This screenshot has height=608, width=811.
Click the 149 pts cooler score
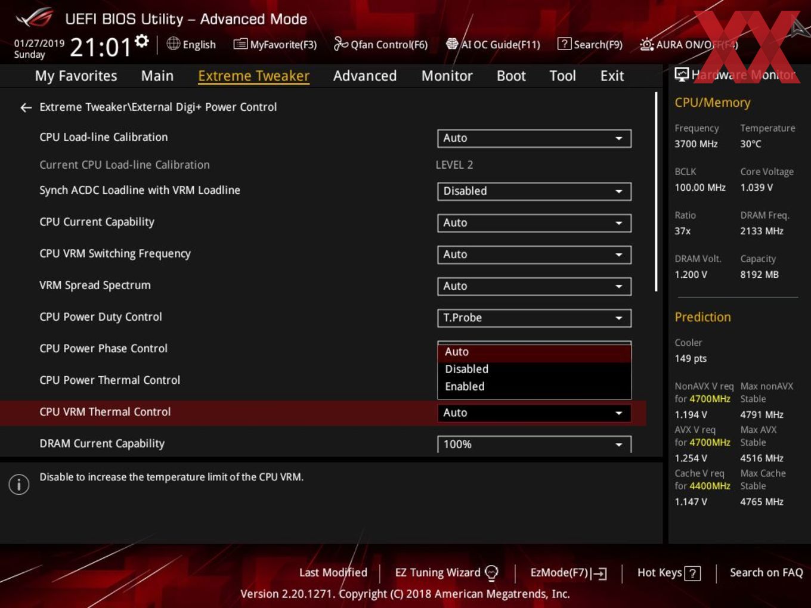tap(691, 358)
